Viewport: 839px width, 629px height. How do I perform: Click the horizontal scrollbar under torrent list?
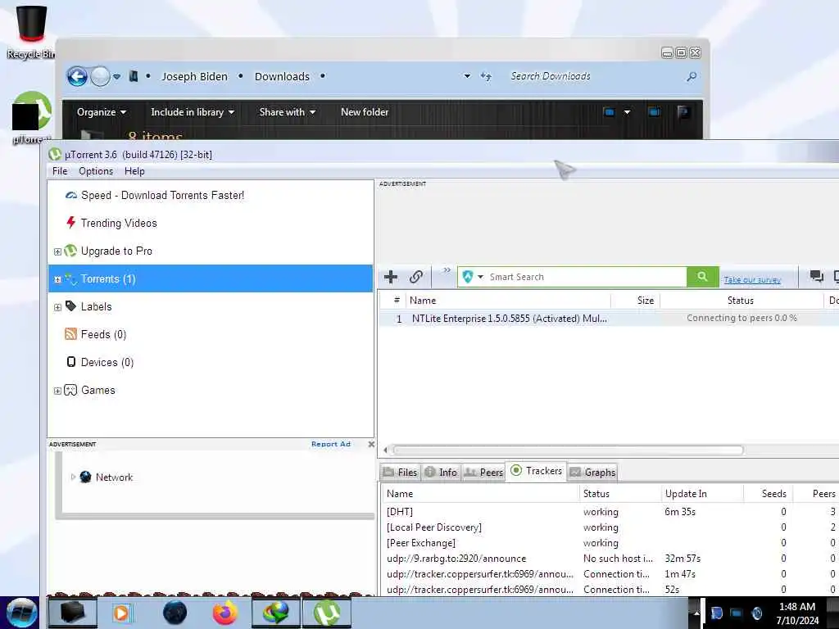(569, 450)
